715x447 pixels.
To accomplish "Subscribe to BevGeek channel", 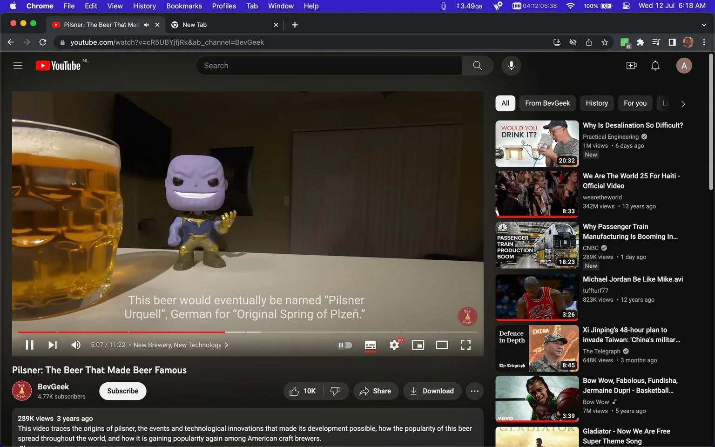I will click(x=123, y=391).
